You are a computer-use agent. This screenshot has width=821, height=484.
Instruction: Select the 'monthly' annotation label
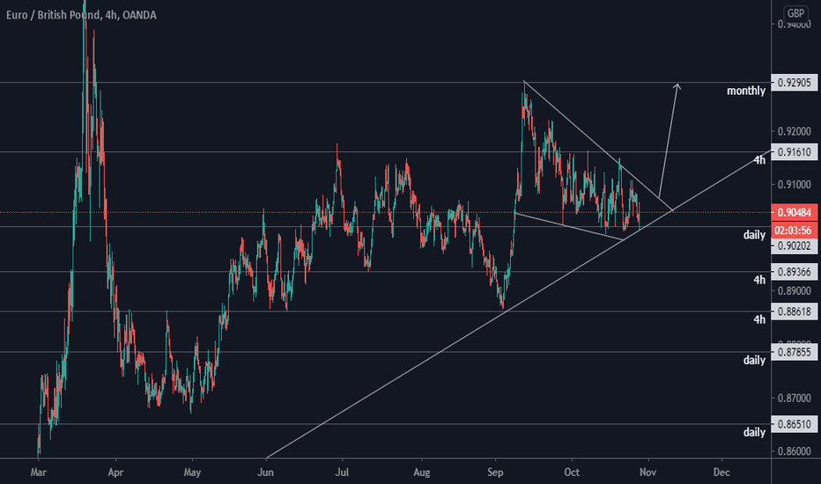[x=746, y=91]
